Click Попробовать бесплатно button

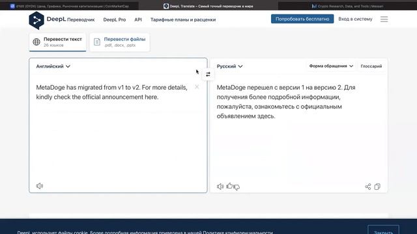[302, 19]
